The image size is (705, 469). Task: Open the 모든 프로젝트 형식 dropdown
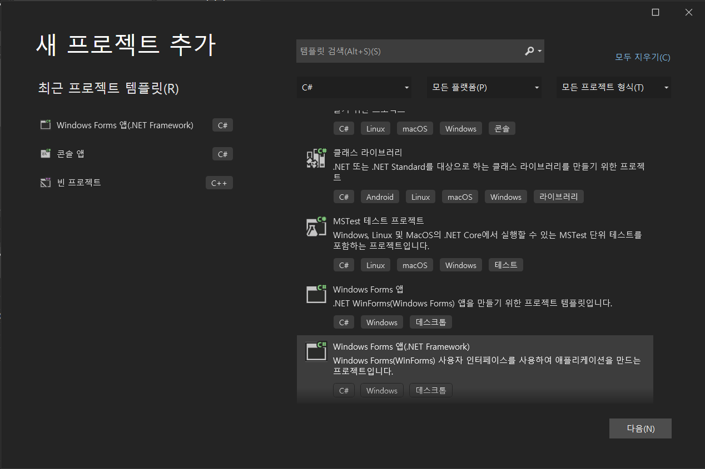(614, 88)
